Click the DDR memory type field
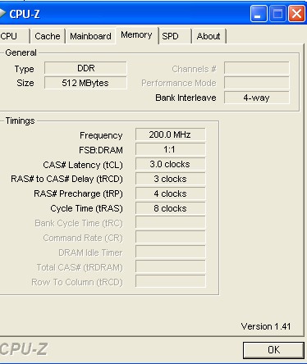The width and height of the screenshot is (307, 364). point(85,68)
